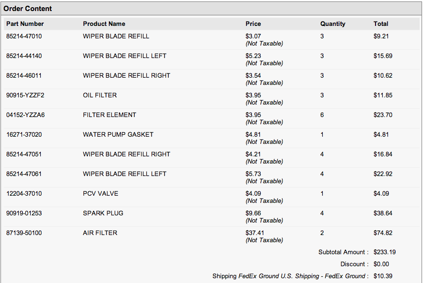Click the SPARK PLUG product name
The image size is (423, 283).
[x=103, y=213]
